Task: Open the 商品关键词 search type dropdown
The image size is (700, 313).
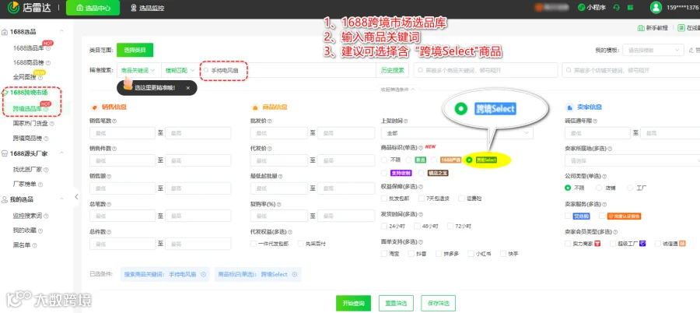Action: [x=138, y=70]
